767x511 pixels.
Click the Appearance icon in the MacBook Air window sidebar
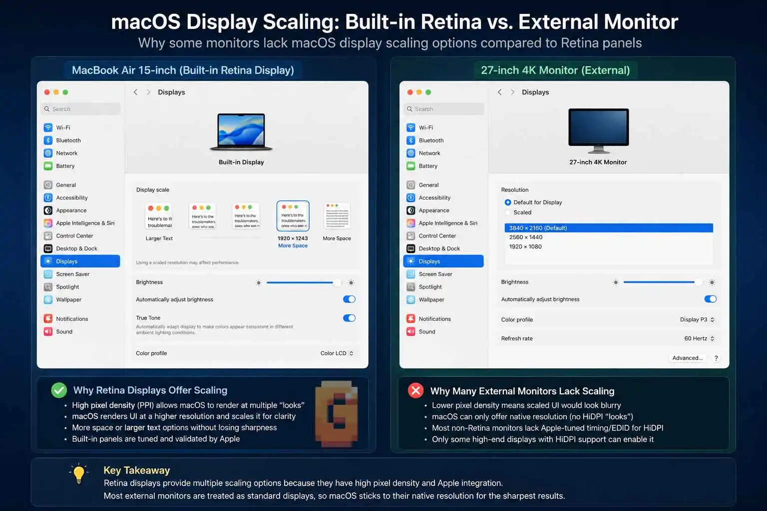coord(48,211)
